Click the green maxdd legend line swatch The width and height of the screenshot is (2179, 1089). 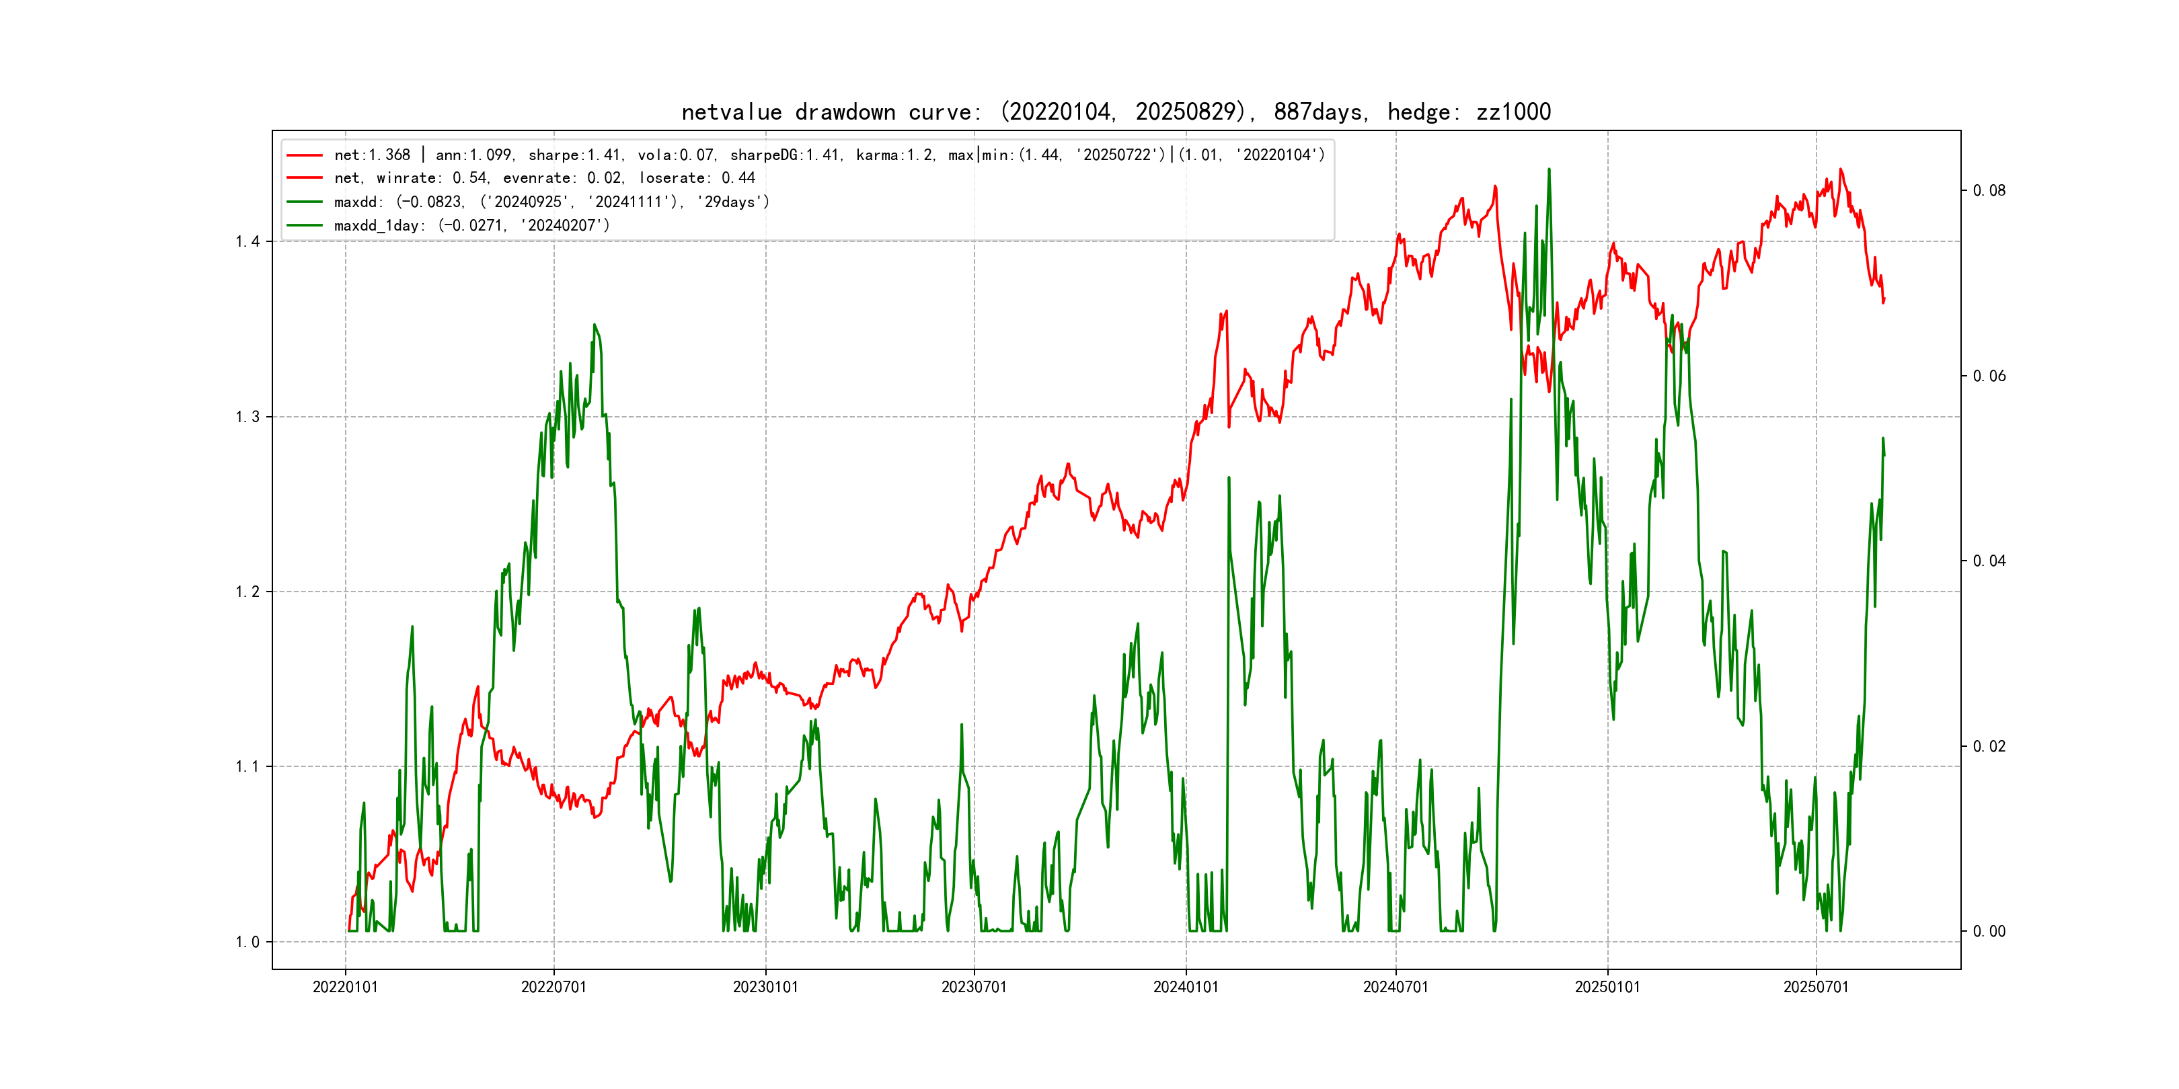point(305,202)
